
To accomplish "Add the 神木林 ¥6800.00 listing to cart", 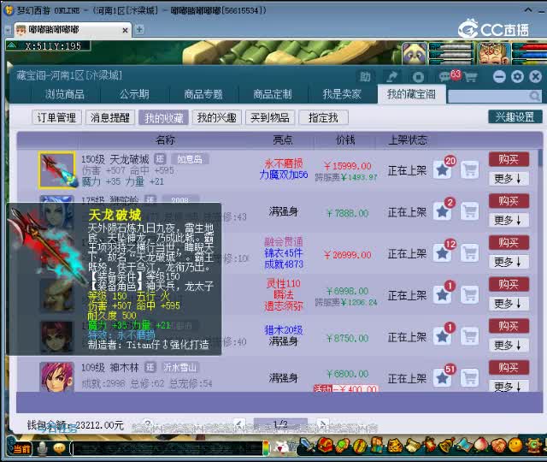I will tap(470, 378).
